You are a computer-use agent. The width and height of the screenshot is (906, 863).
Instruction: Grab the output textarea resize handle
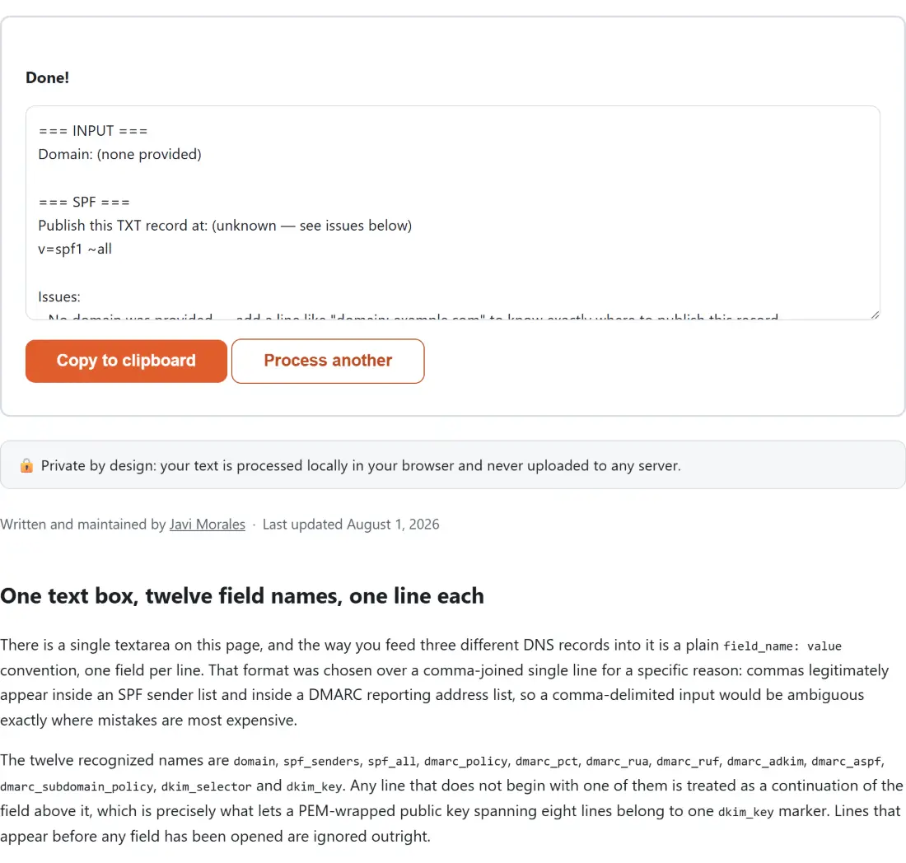[x=875, y=315]
